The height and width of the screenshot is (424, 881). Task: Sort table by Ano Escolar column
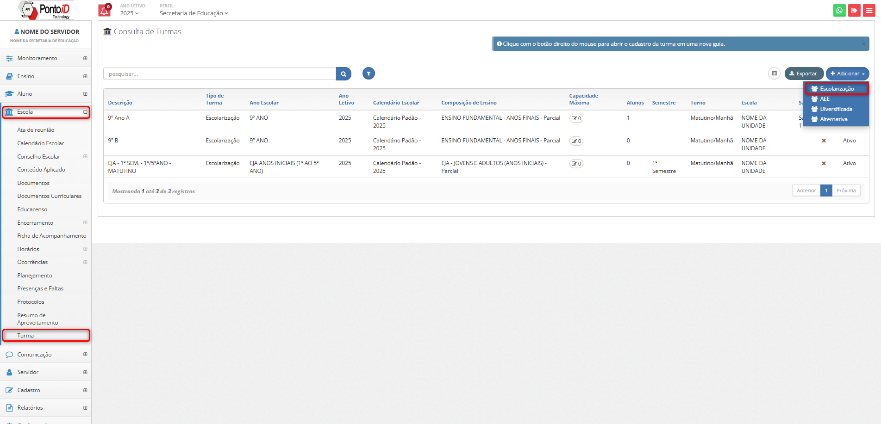[x=264, y=103]
